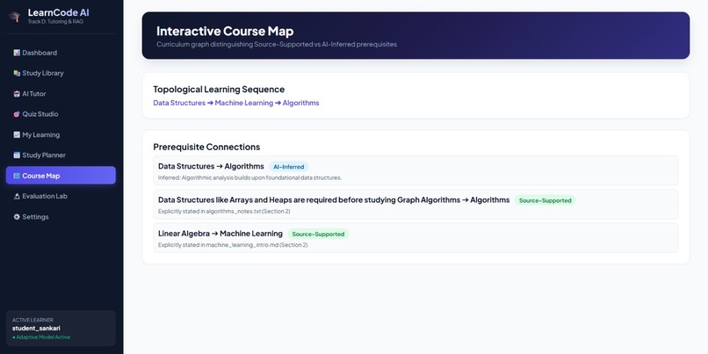Click the Topological Learning Sequence heading
The width and height of the screenshot is (708, 354).
219,90
